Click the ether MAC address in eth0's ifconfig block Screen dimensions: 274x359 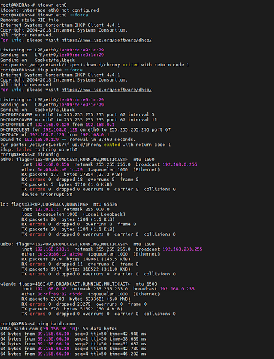point(60,169)
